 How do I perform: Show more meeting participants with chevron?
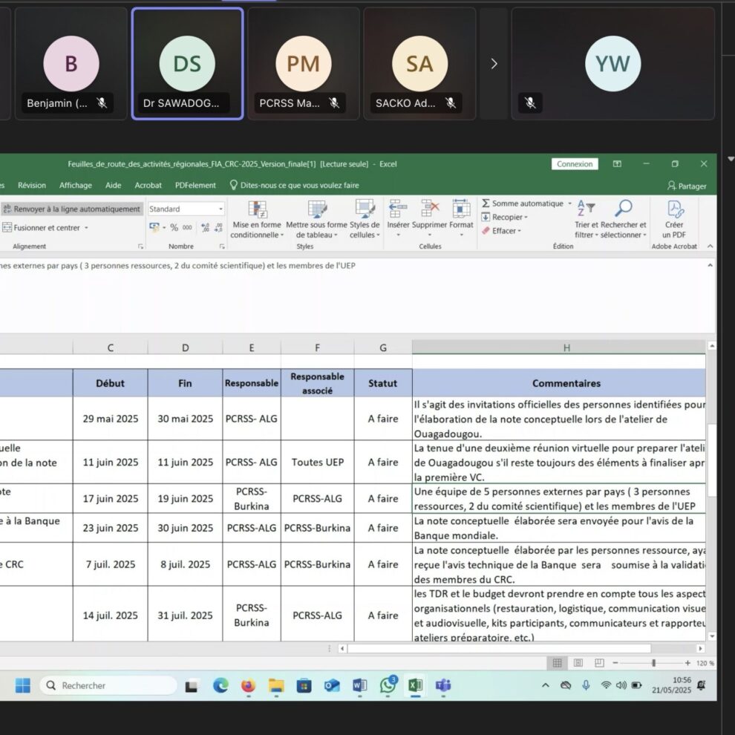[494, 64]
